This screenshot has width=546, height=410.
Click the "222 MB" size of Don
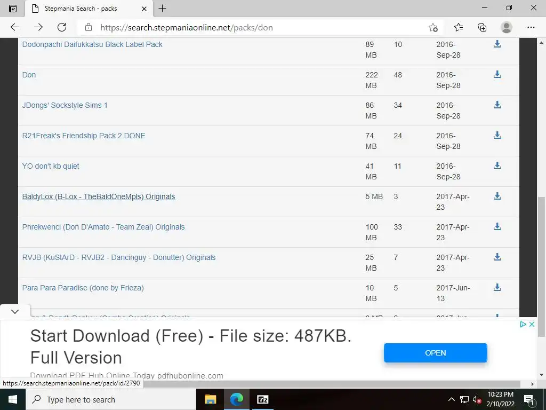(372, 80)
